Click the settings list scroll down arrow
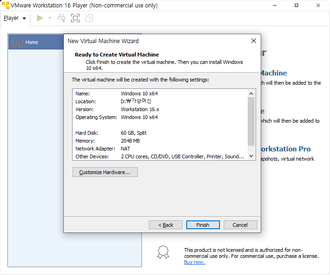330x275 pixels. (251, 156)
